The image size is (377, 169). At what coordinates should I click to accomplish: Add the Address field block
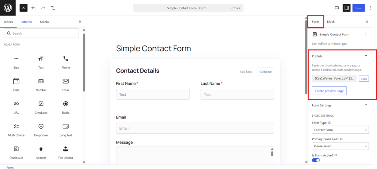click(x=41, y=153)
